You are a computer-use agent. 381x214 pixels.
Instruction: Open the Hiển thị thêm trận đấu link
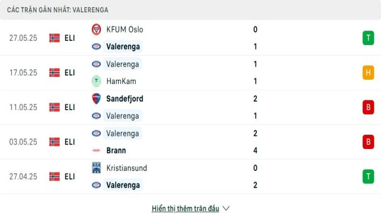point(185,208)
